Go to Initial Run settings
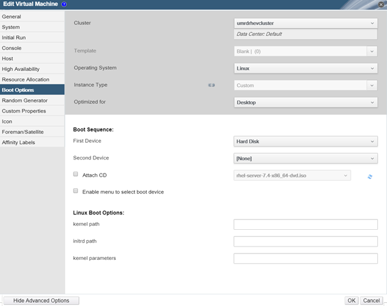 point(33,38)
